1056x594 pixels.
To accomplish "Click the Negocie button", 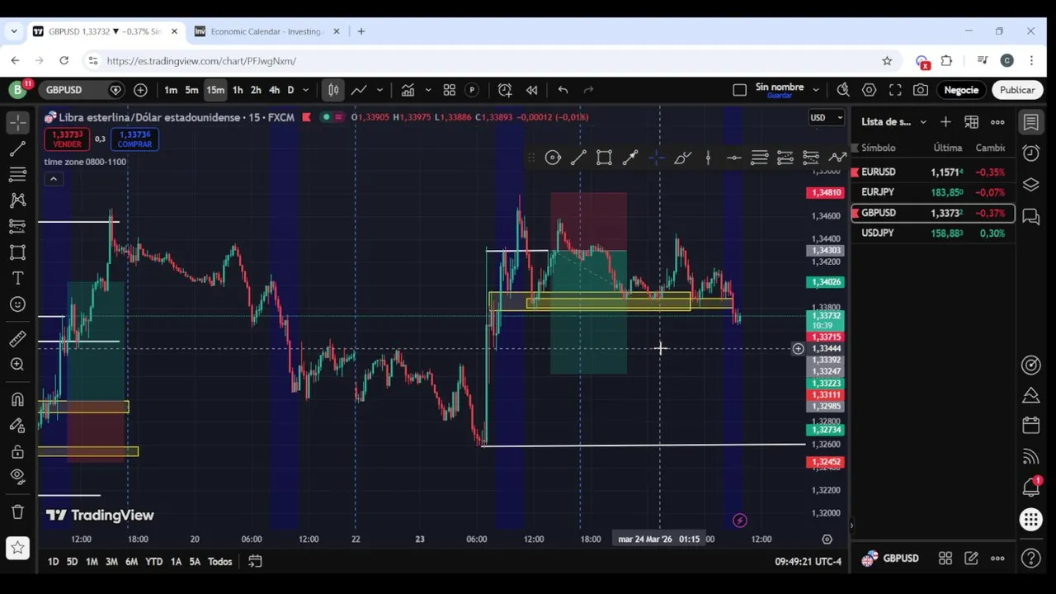I will pos(961,90).
